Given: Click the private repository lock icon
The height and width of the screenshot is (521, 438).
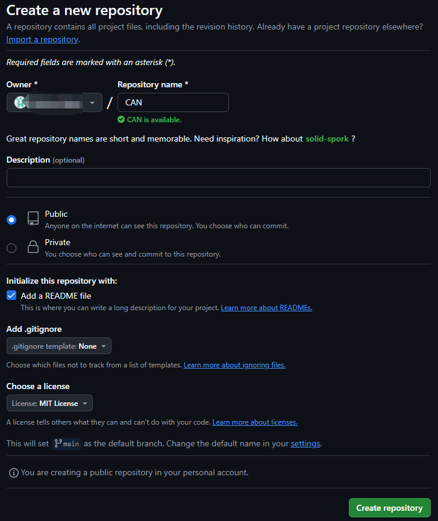Looking at the screenshot, I should [x=33, y=247].
